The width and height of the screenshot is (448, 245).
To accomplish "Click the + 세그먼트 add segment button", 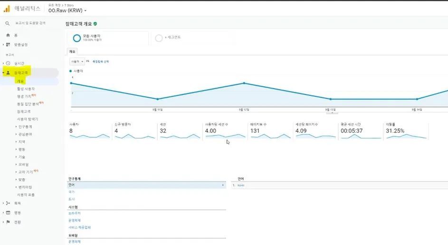I will click(172, 37).
